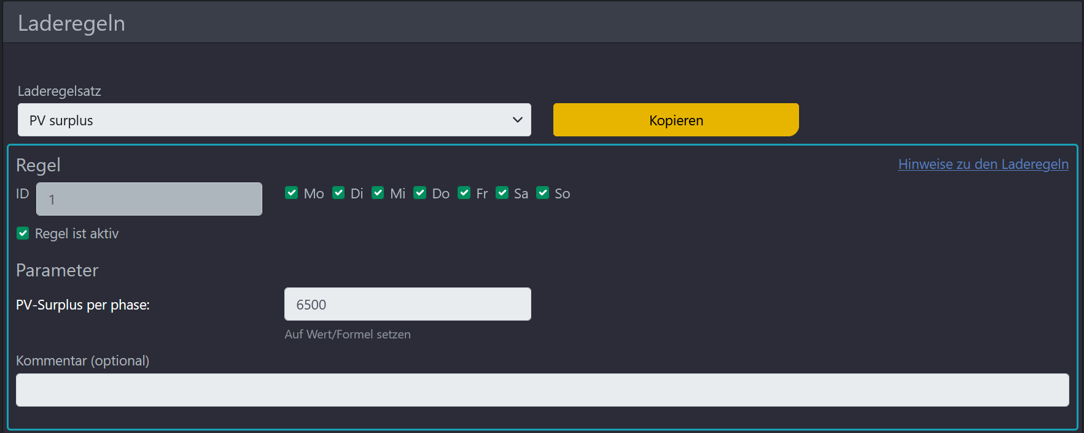The height and width of the screenshot is (433, 1084).
Task: Uncheck the Mo (Monday) checkbox
Action: click(292, 193)
